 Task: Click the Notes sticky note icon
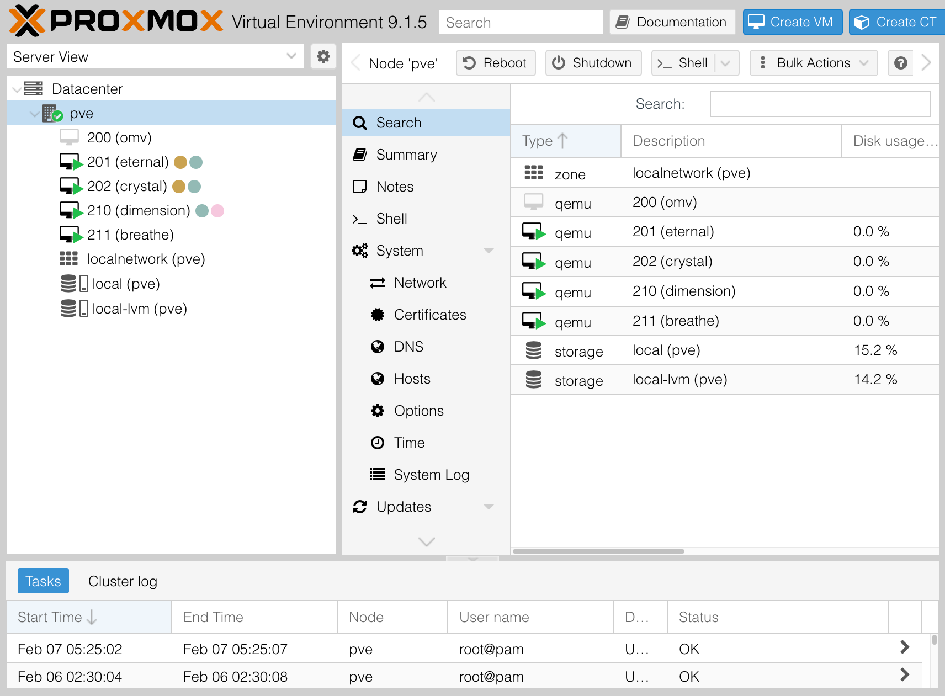point(360,187)
